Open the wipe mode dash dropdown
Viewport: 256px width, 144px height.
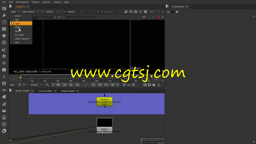[x=92, y=12]
